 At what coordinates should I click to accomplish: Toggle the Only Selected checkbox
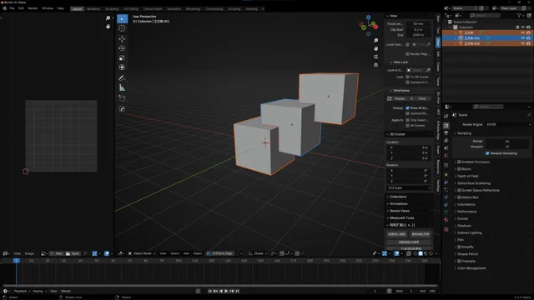[x=407, y=120]
